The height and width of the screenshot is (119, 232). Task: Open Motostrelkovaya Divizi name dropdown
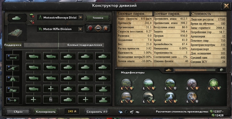80,18
